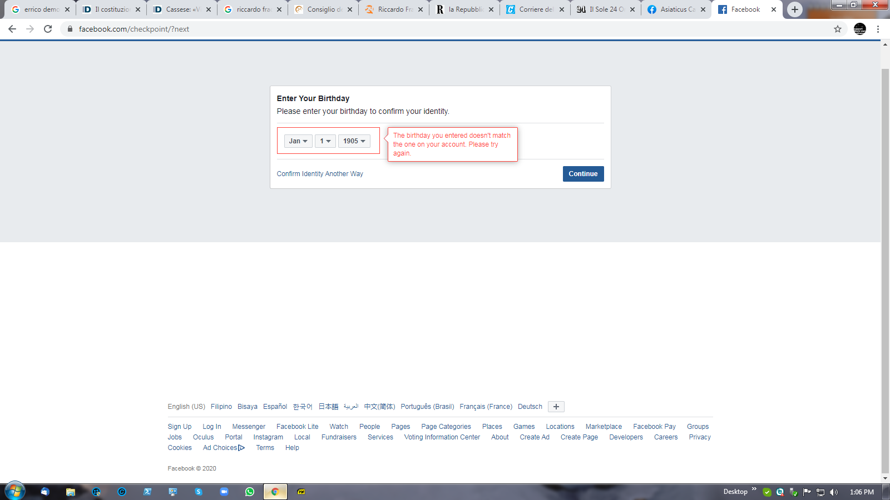Image resolution: width=890 pixels, height=500 pixels.
Task: Click the Continue button
Action: [x=583, y=174]
